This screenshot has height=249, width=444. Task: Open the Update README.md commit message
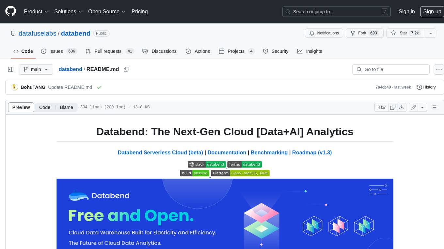point(70,87)
